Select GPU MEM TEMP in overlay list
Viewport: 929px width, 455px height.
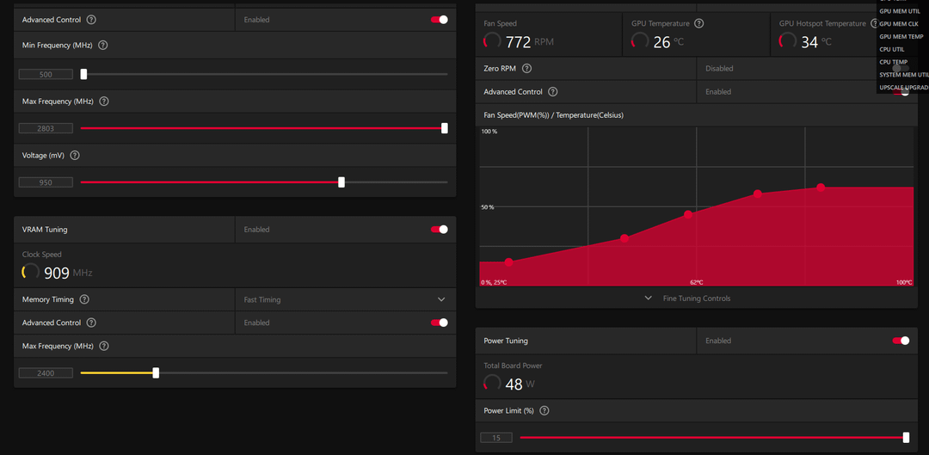pos(901,37)
